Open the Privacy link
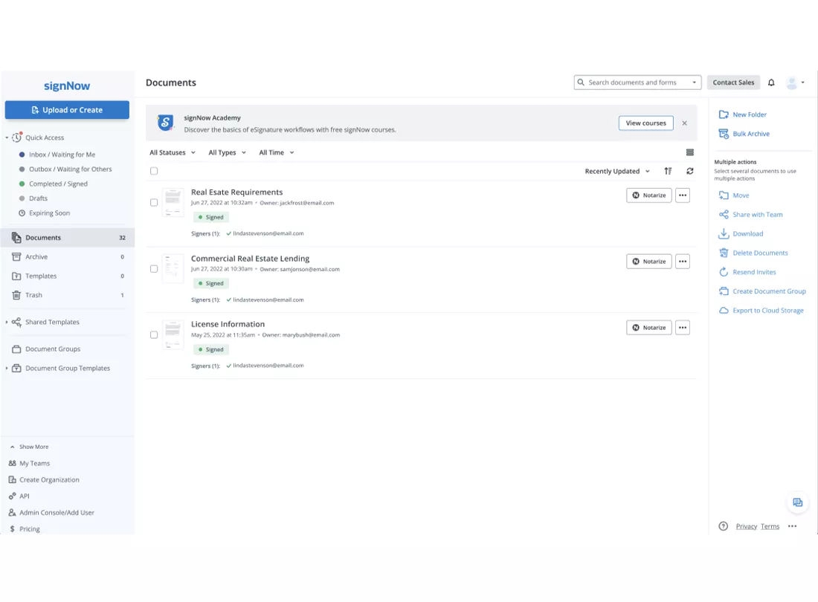The image size is (818, 602). tap(746, 526)
